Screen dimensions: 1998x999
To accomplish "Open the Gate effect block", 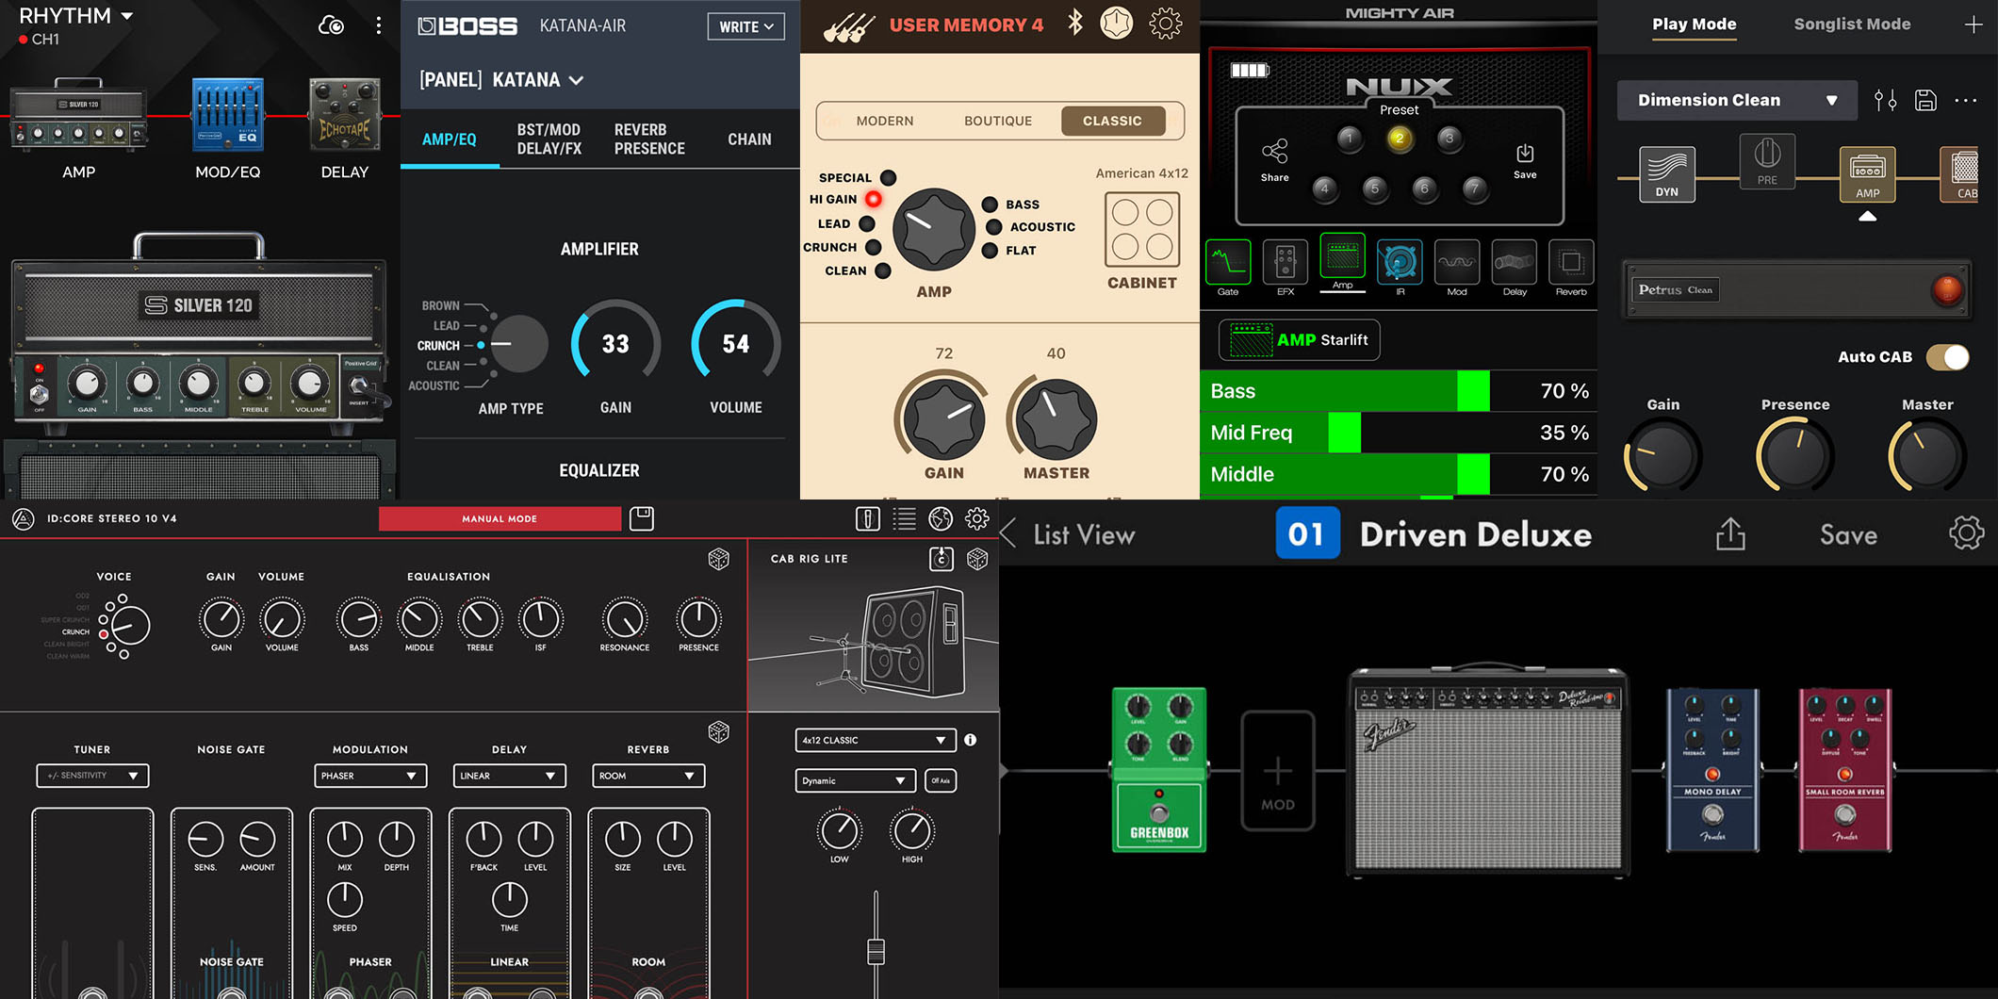I will coord(1228,264).
